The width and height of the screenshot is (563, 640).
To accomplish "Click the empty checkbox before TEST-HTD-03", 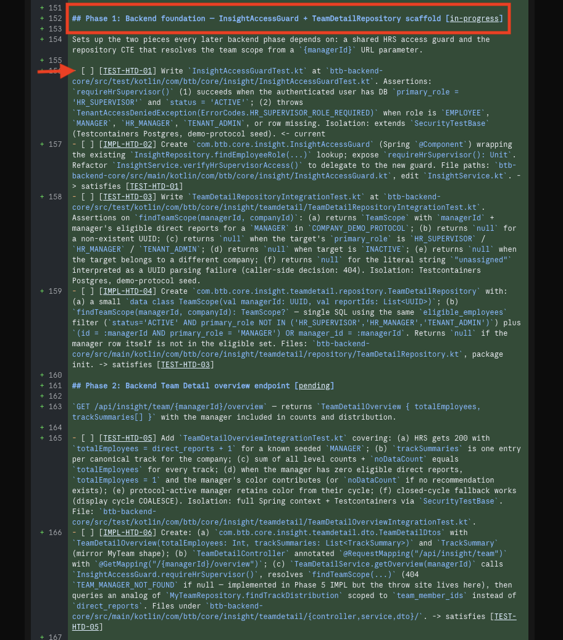I will [x=88, y=197].
